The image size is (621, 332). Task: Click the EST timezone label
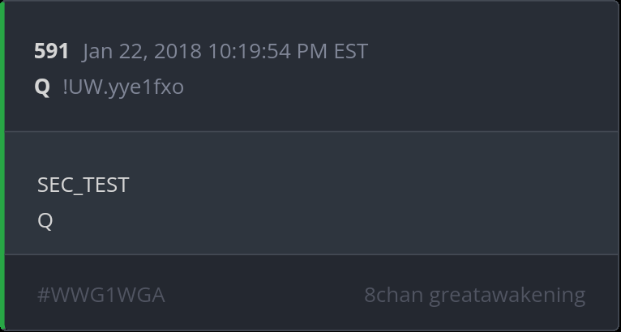[x=350, y=51]
